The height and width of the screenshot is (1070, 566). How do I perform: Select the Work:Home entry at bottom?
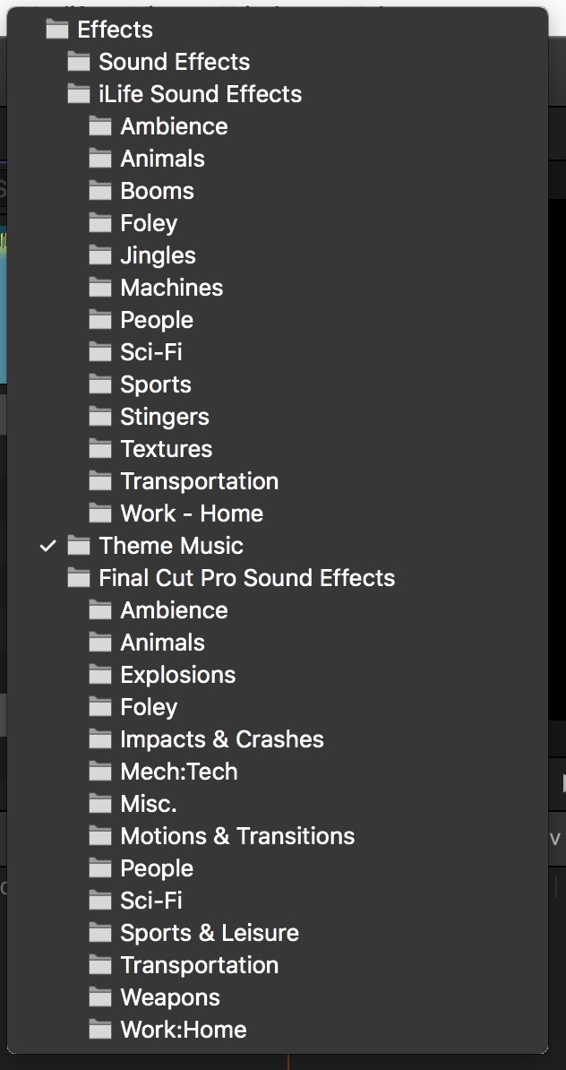pos(183,1030)
